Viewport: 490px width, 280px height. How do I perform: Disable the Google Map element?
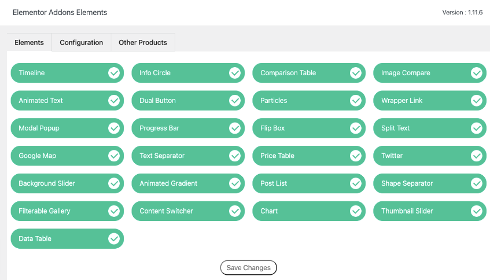tap(114, 156)
